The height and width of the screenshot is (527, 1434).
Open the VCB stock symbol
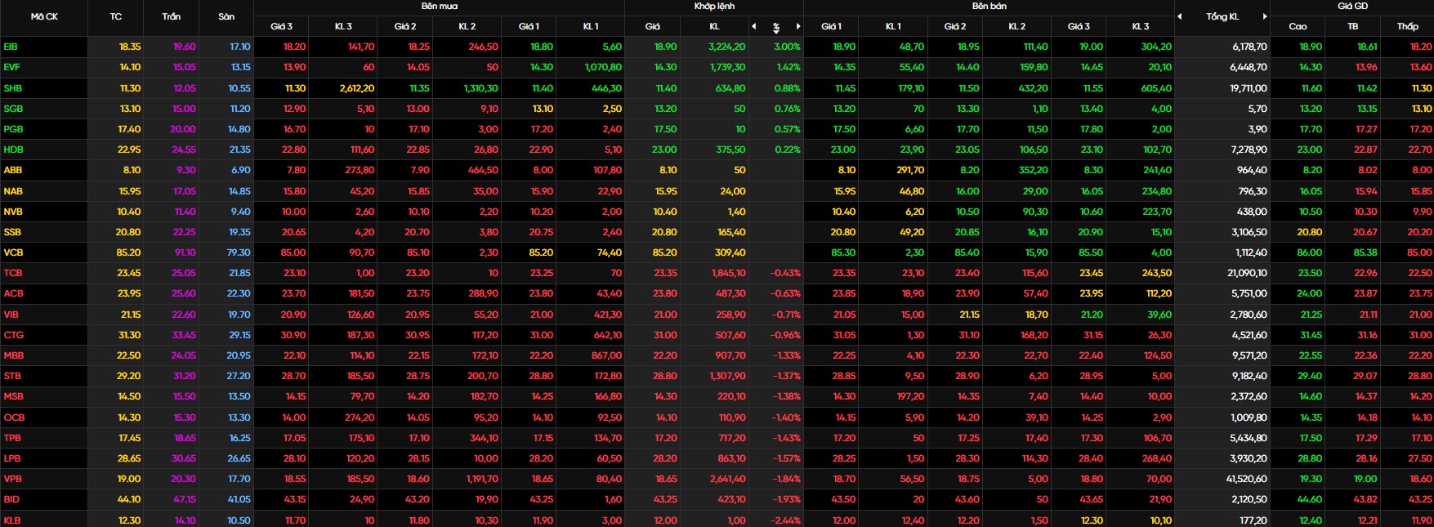pos(13,252)
